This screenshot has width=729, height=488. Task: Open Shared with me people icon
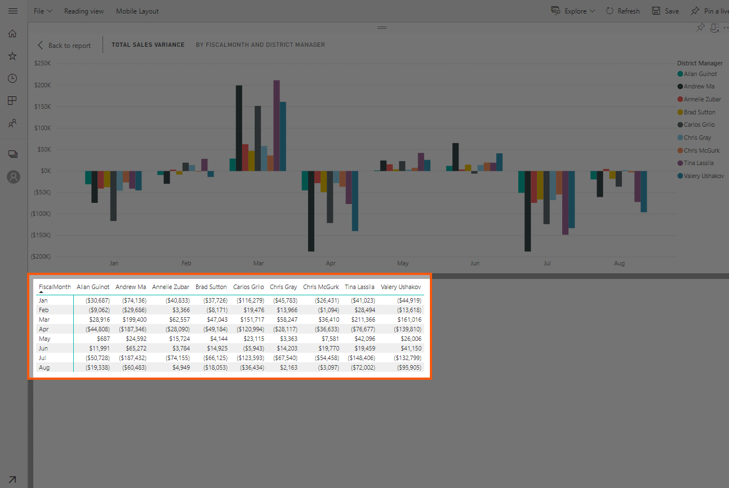tap(13, 123)
